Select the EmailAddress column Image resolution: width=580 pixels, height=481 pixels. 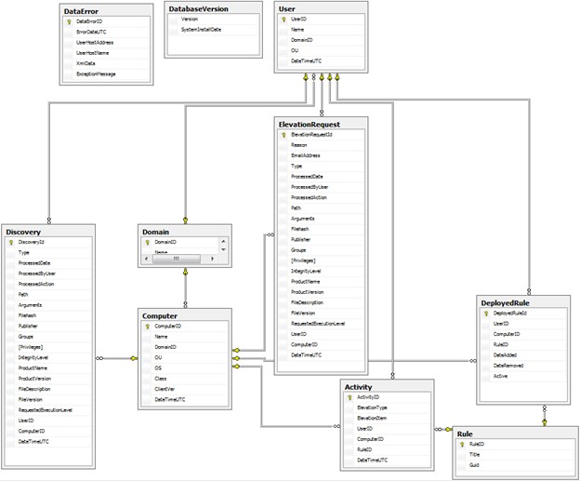pos(322,155)
